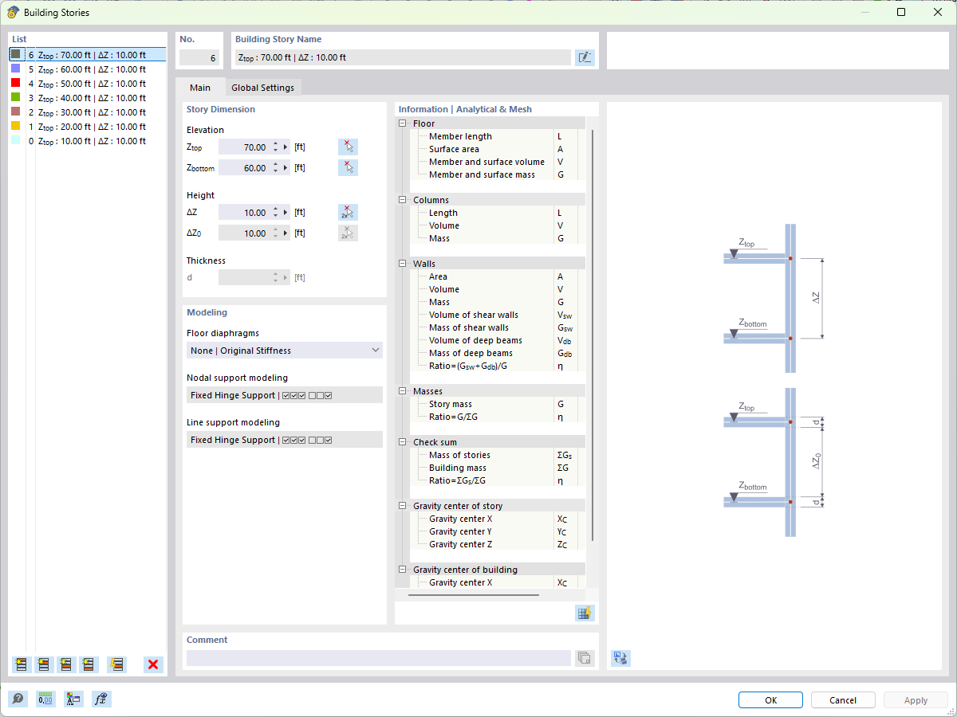The image size is (957, 717).
Task: Click the Information panel horizontal scrollbar
Action: pos(474,594)
